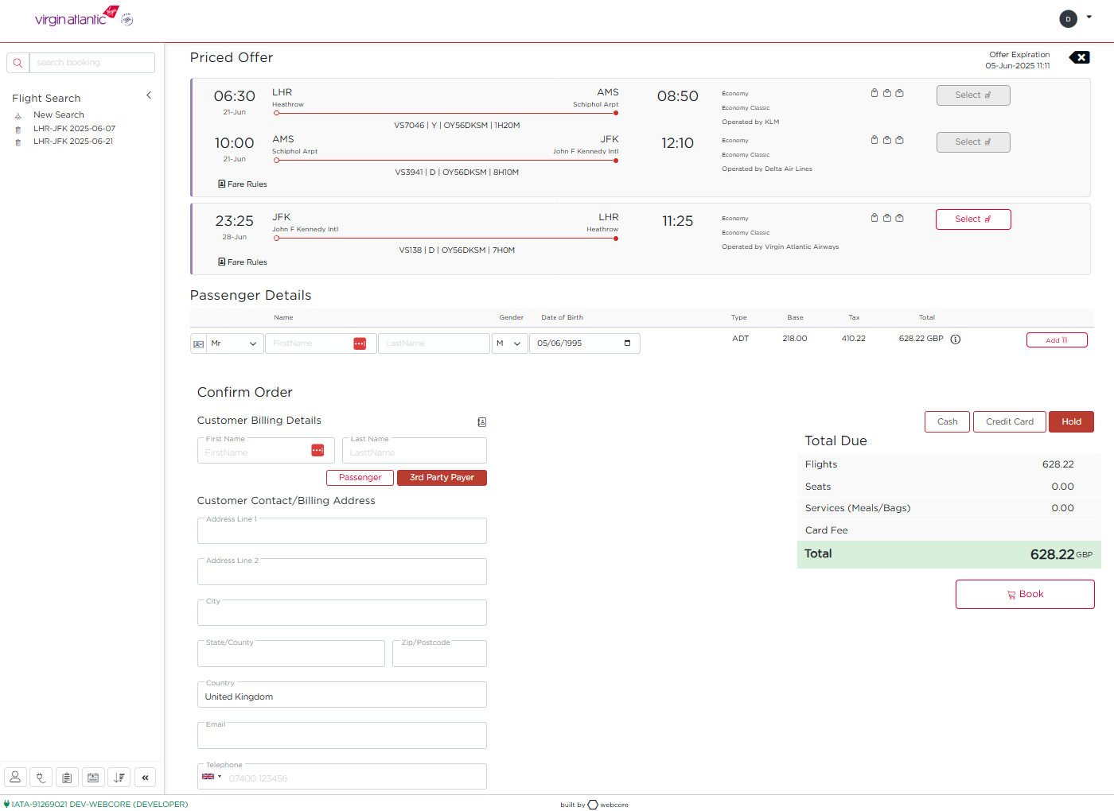Click the City field

342,613
